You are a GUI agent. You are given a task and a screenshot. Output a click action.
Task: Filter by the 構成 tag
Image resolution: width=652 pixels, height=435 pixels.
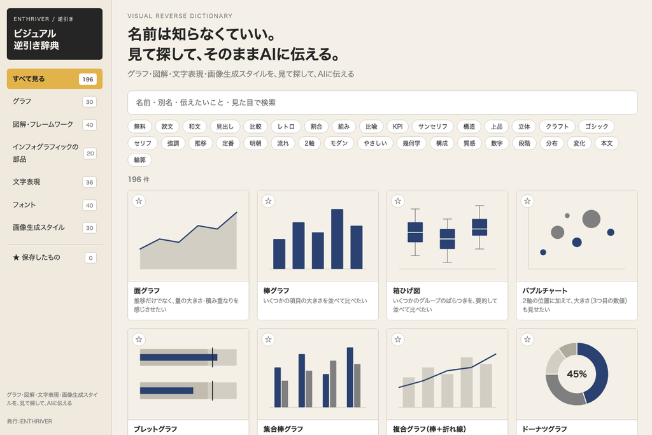[442, 143]
